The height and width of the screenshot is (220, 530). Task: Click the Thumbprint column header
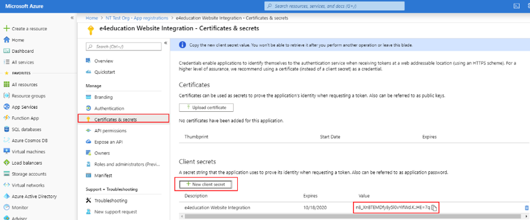196,137
